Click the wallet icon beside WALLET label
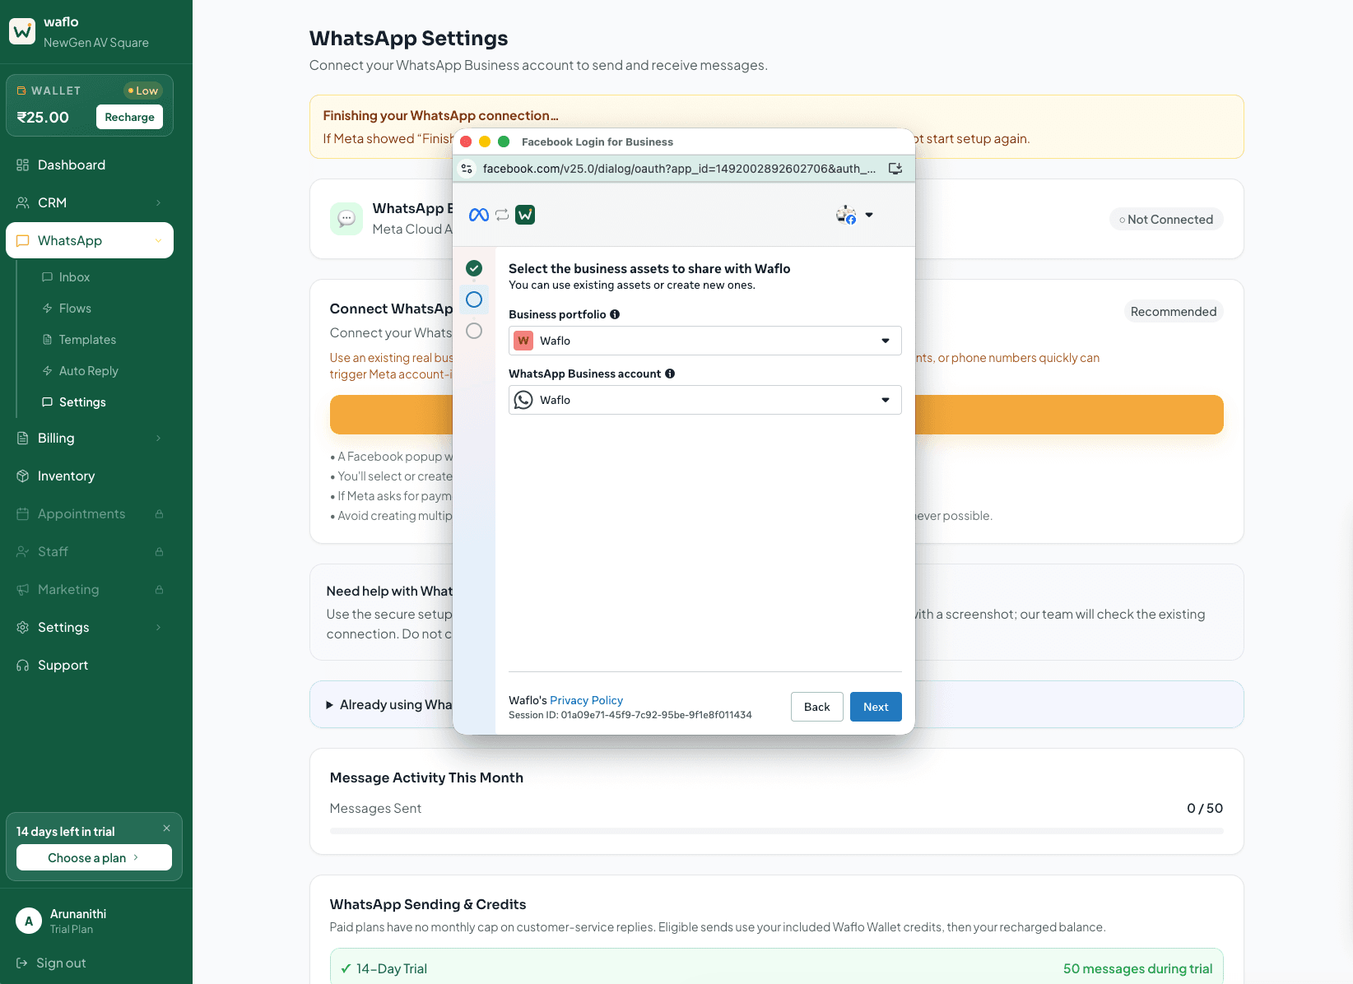 (x=21, y=91)
